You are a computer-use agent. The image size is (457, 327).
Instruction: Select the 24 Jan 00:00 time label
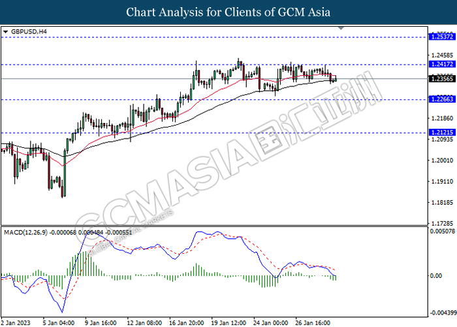[271, 323]
